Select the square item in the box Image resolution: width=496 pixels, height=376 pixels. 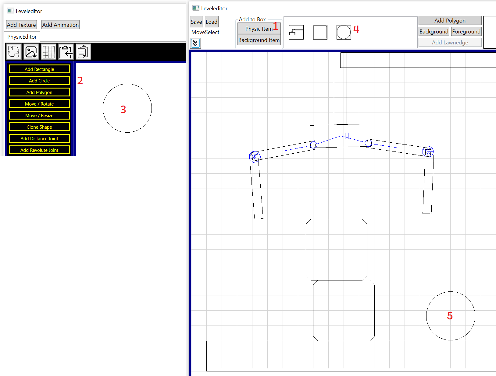coord(320,32)
